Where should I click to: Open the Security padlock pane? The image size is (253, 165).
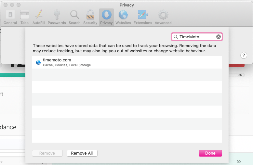(90, 17)
